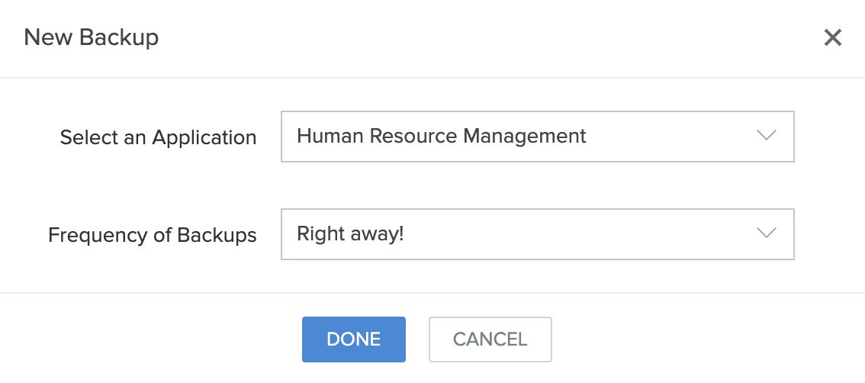Click the New Backup dialog title
The width and height of the screenshot is (865, 383).
tap(92, 37)
